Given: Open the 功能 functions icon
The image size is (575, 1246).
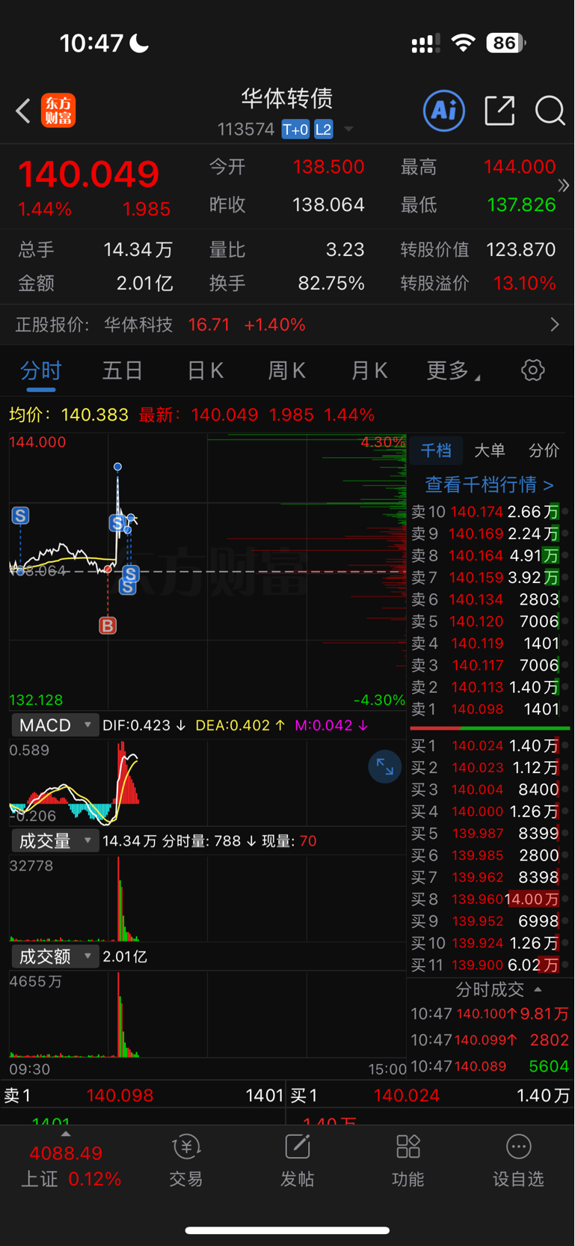Looking at the screenshot, I should (x=408, y=1161).
